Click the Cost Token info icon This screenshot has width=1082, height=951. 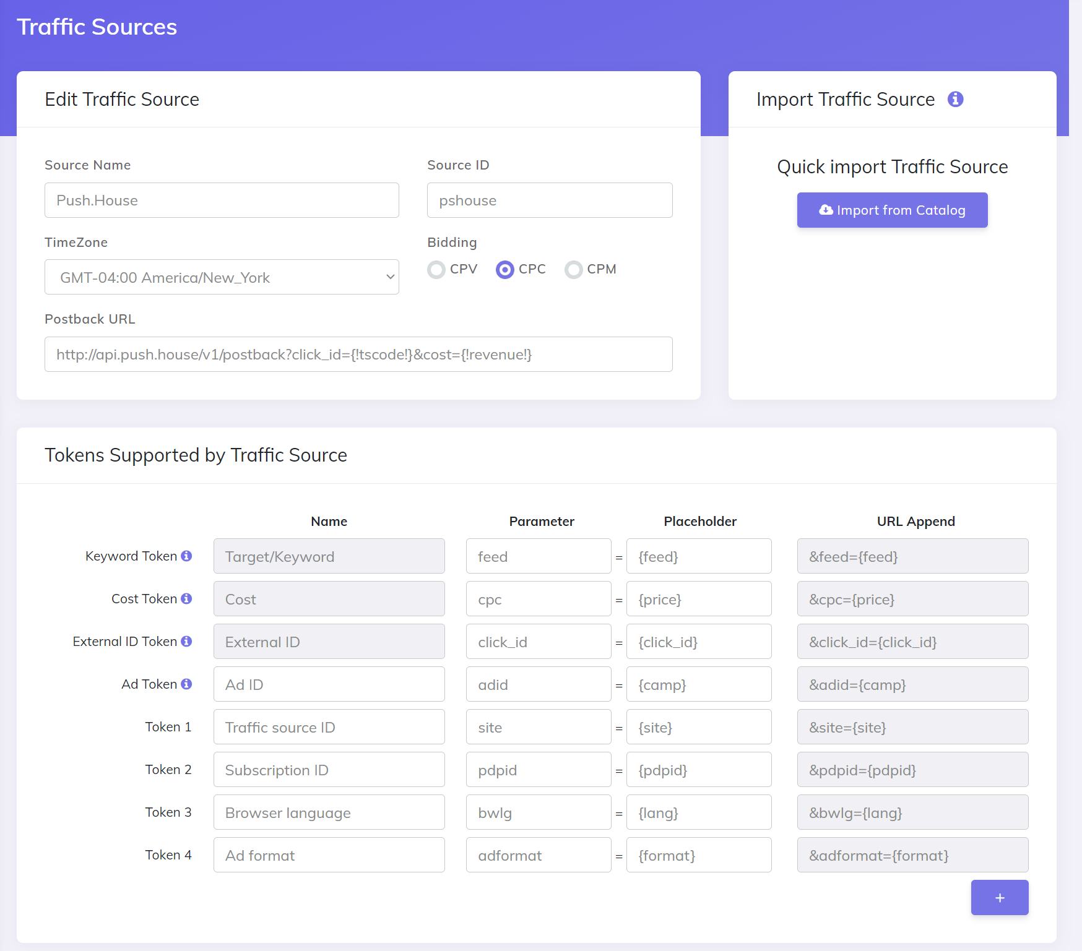tap(186, 599)
